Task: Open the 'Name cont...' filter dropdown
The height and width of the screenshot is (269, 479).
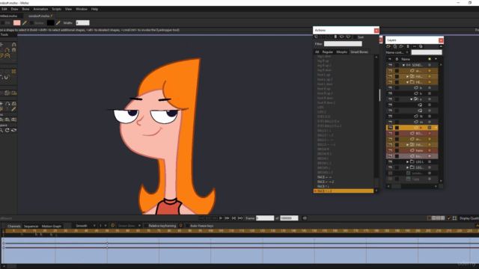Action: (x=397, y=52)
